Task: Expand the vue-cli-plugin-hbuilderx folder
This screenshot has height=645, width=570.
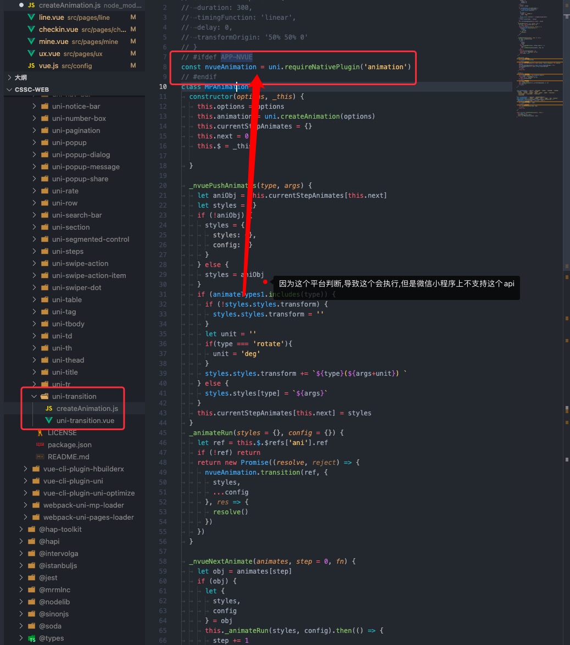Action: (25, 469)
